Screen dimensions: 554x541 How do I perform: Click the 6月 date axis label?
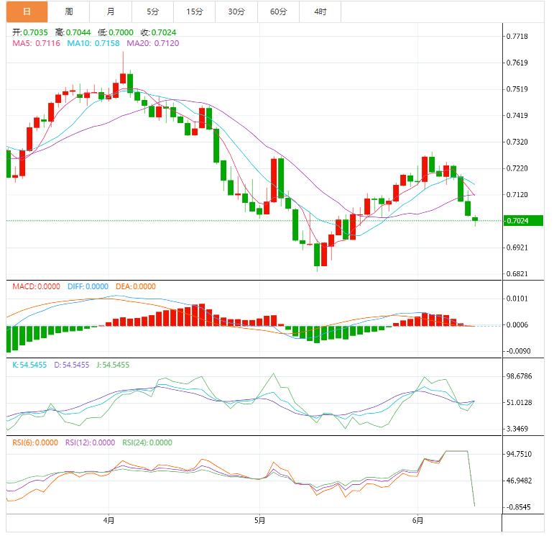417,521
